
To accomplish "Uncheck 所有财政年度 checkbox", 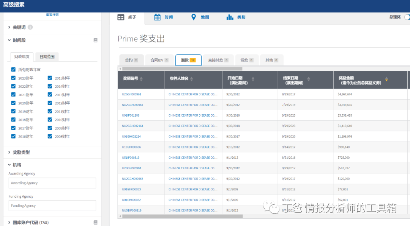I will 13,69.
